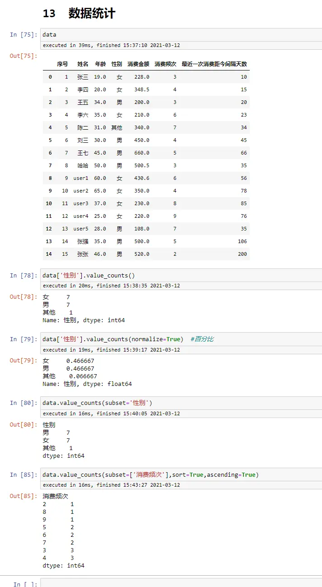
Task: Click the 年龄 column header in table
Action: (100, 64)
